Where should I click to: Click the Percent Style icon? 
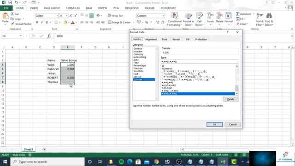point(147,22)
